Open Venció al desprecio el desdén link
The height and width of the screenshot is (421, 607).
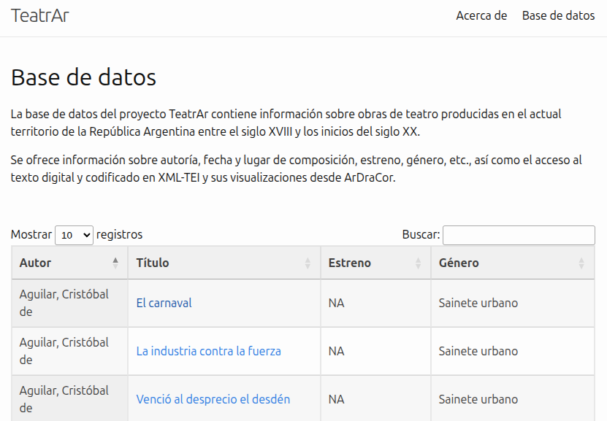(x=213, y=399)
